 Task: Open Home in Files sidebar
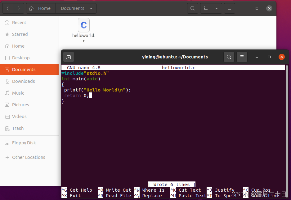click(29, 46)
